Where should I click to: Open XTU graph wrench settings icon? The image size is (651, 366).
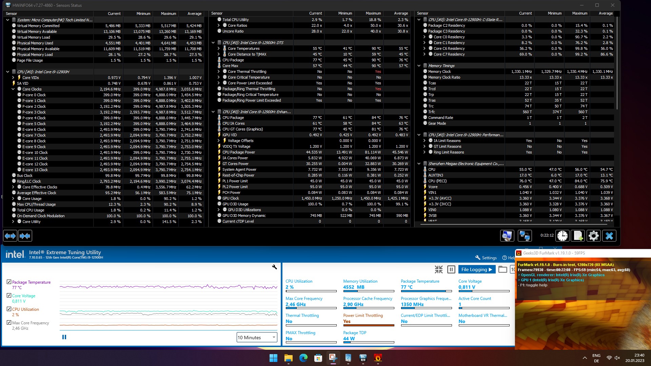(275, 267)
